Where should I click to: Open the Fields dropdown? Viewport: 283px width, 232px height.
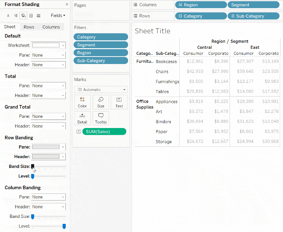pos(57,15)
